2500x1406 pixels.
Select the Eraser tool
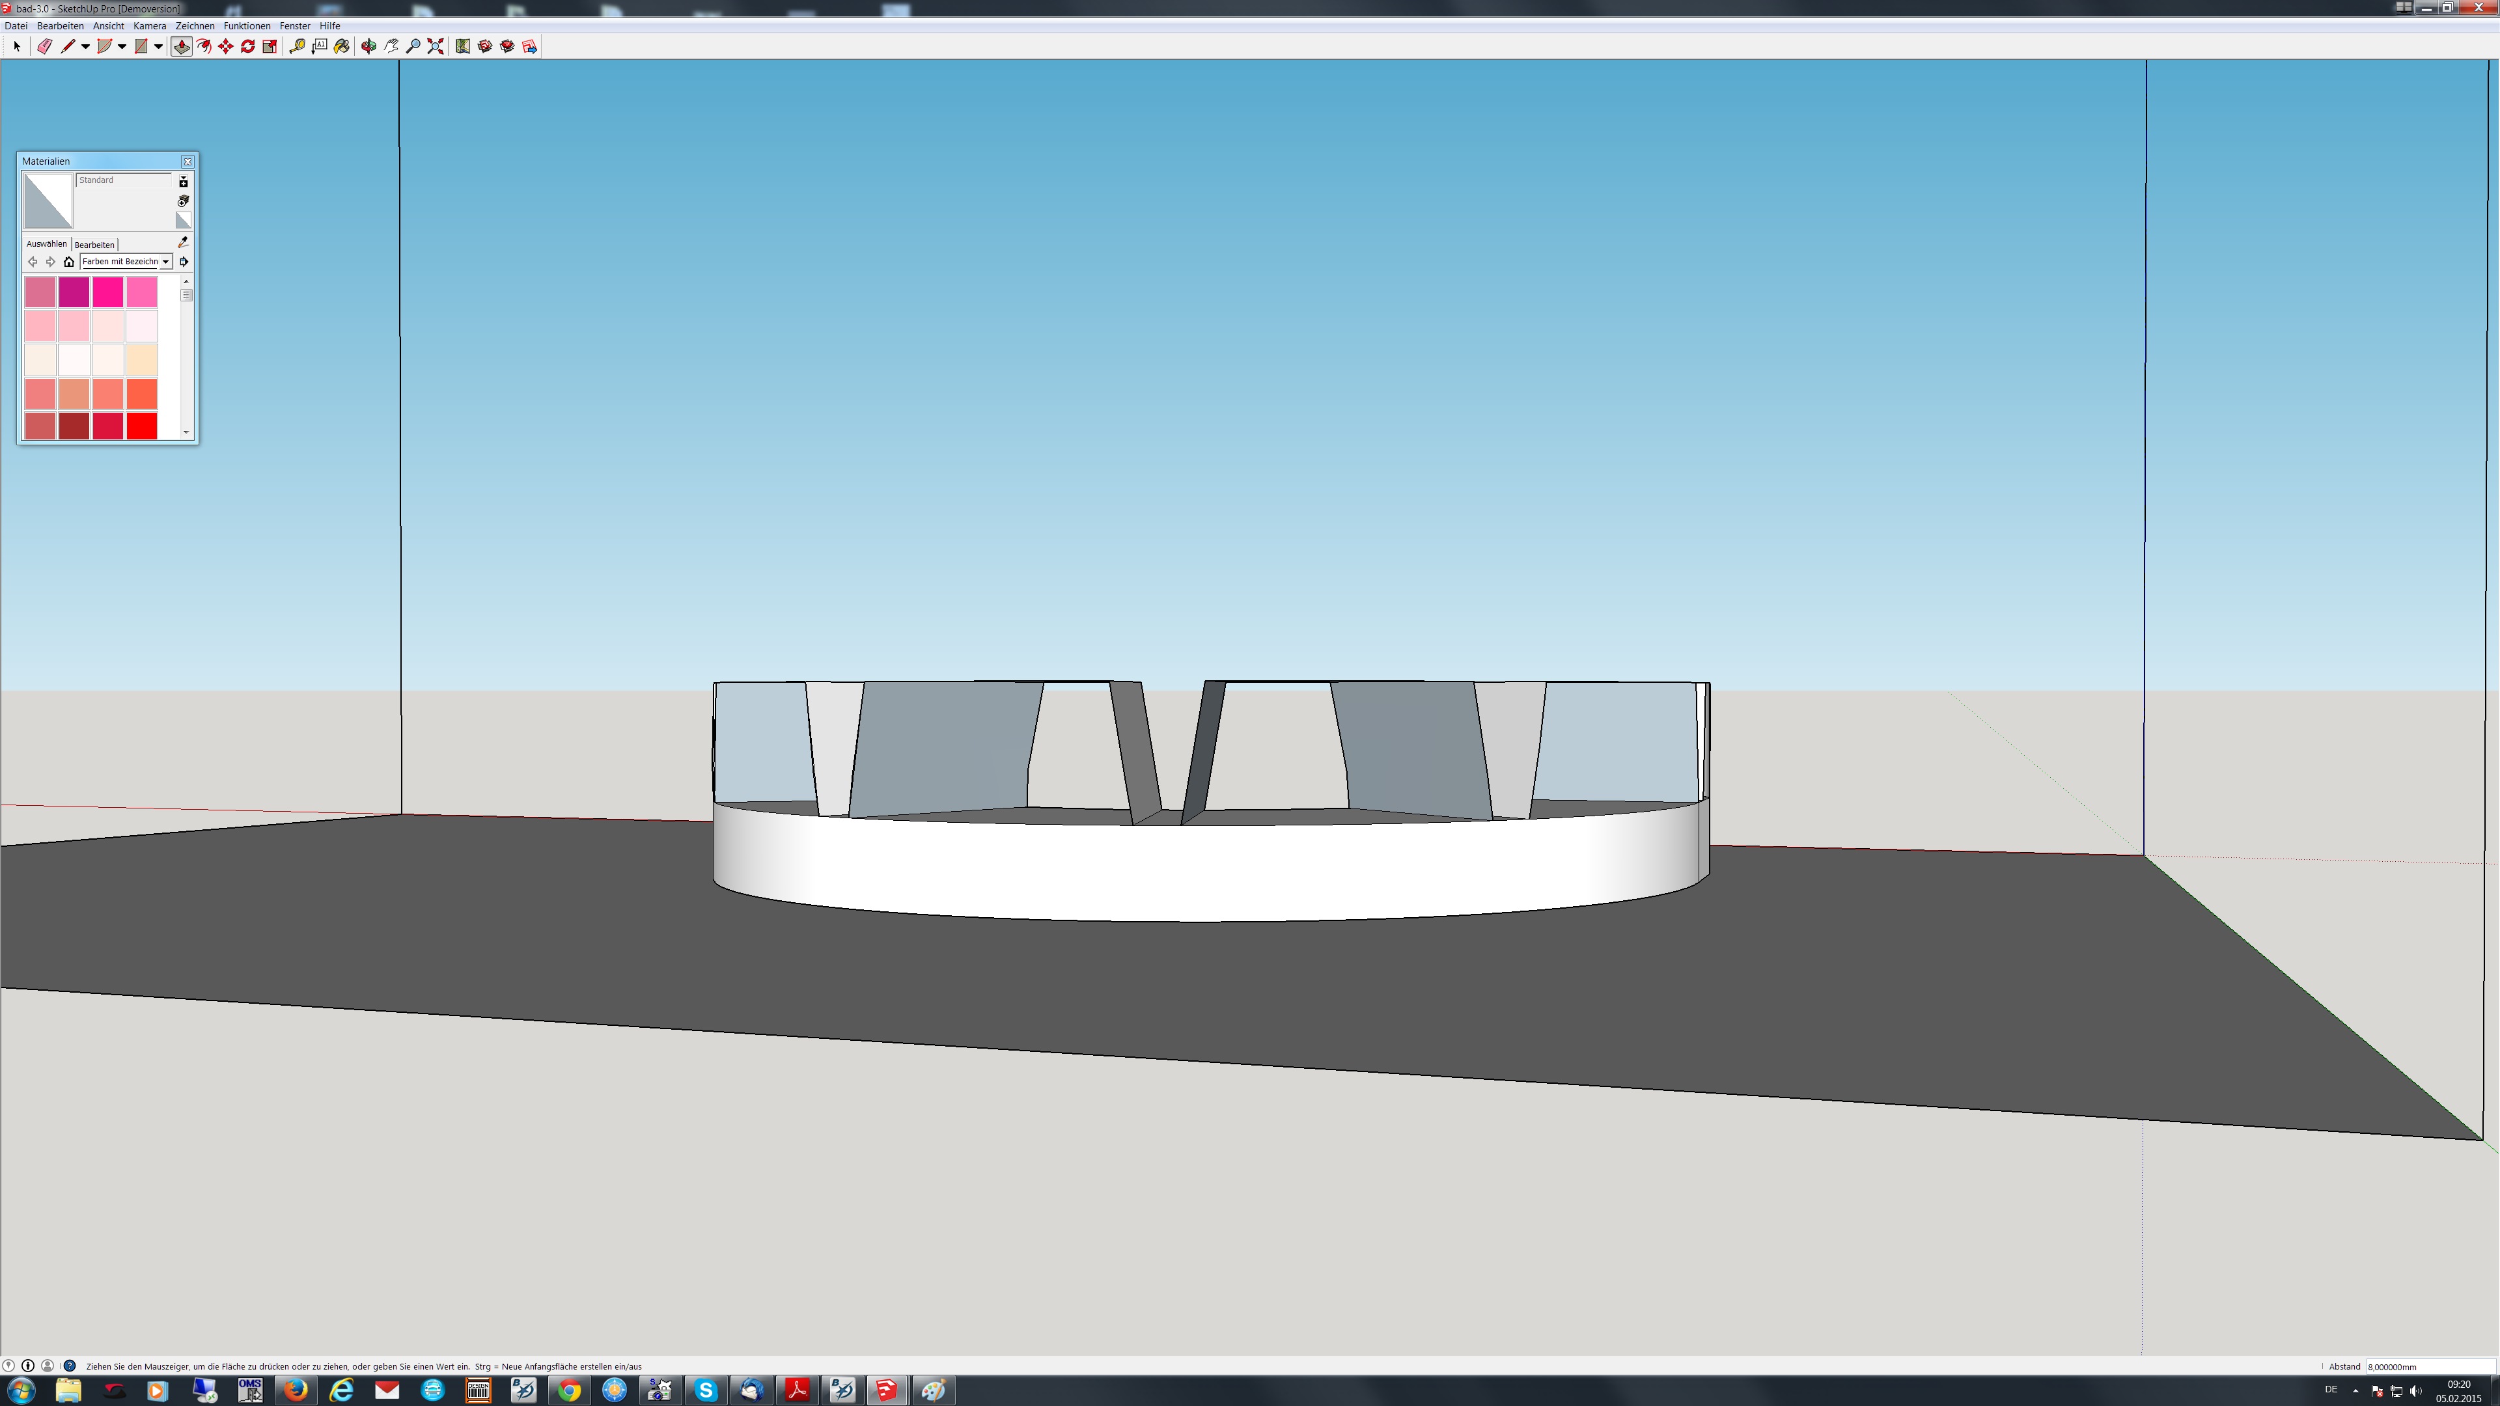click(45, 47)
